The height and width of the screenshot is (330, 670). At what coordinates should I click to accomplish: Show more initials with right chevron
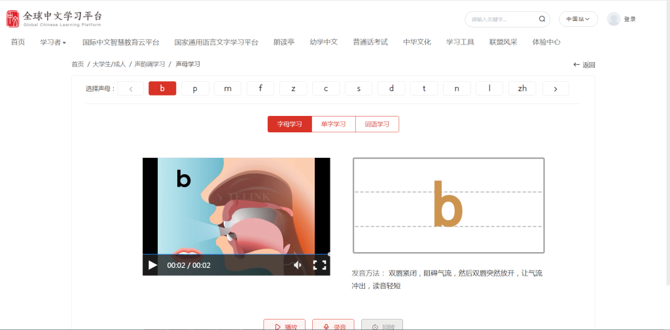555,88
